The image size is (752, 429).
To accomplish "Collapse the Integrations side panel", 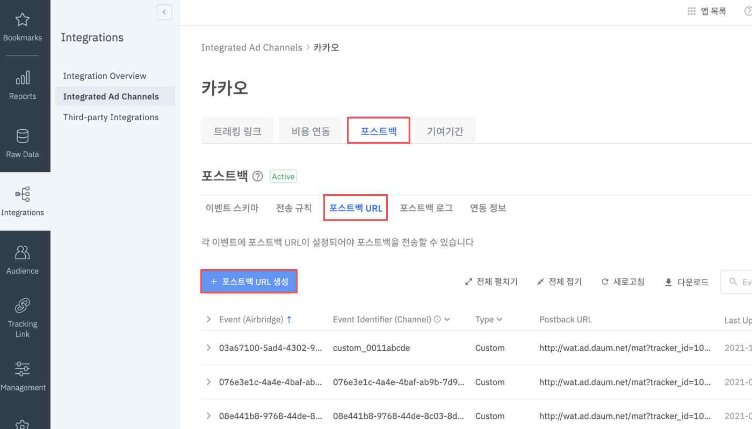I will pyautogui.click(x=164, y=12).
